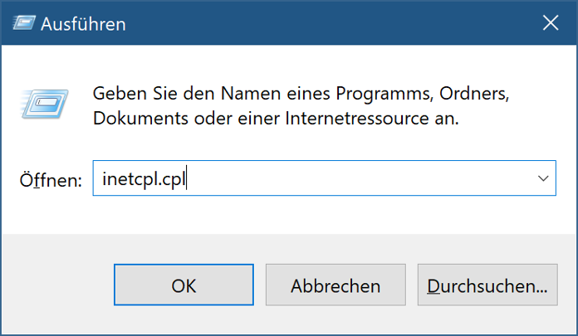
Task: Cancel the dialog via Abbrechen
Action: click(336, 285)
